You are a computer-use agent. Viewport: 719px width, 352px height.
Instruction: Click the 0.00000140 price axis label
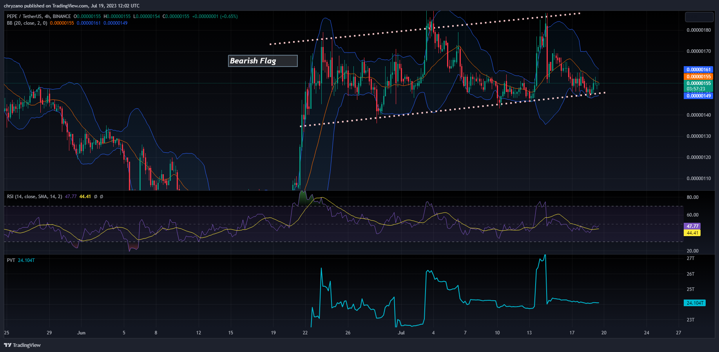click(x=699, y=115)
